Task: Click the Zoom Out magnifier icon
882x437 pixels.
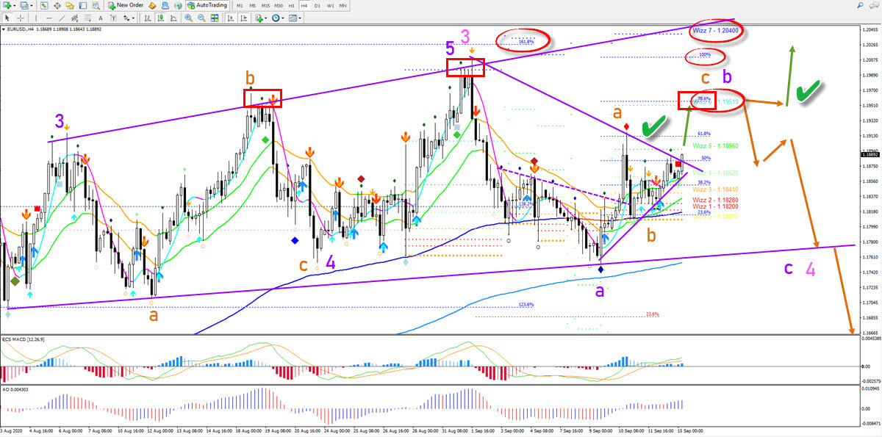Action: tap(201, 18)
